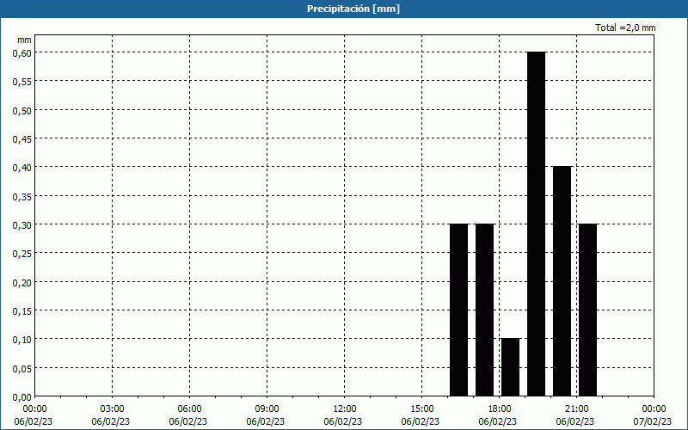Click the 06:00 time axis label
688x430 pixels.
point(189,409)
